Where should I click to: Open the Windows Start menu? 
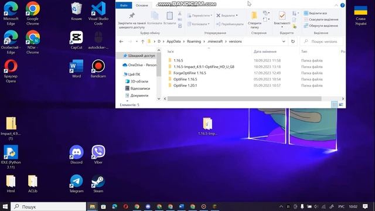pos(5,206)
